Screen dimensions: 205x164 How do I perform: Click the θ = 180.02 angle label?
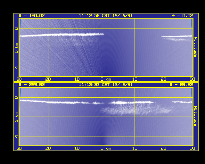click(x=32, y=16)
